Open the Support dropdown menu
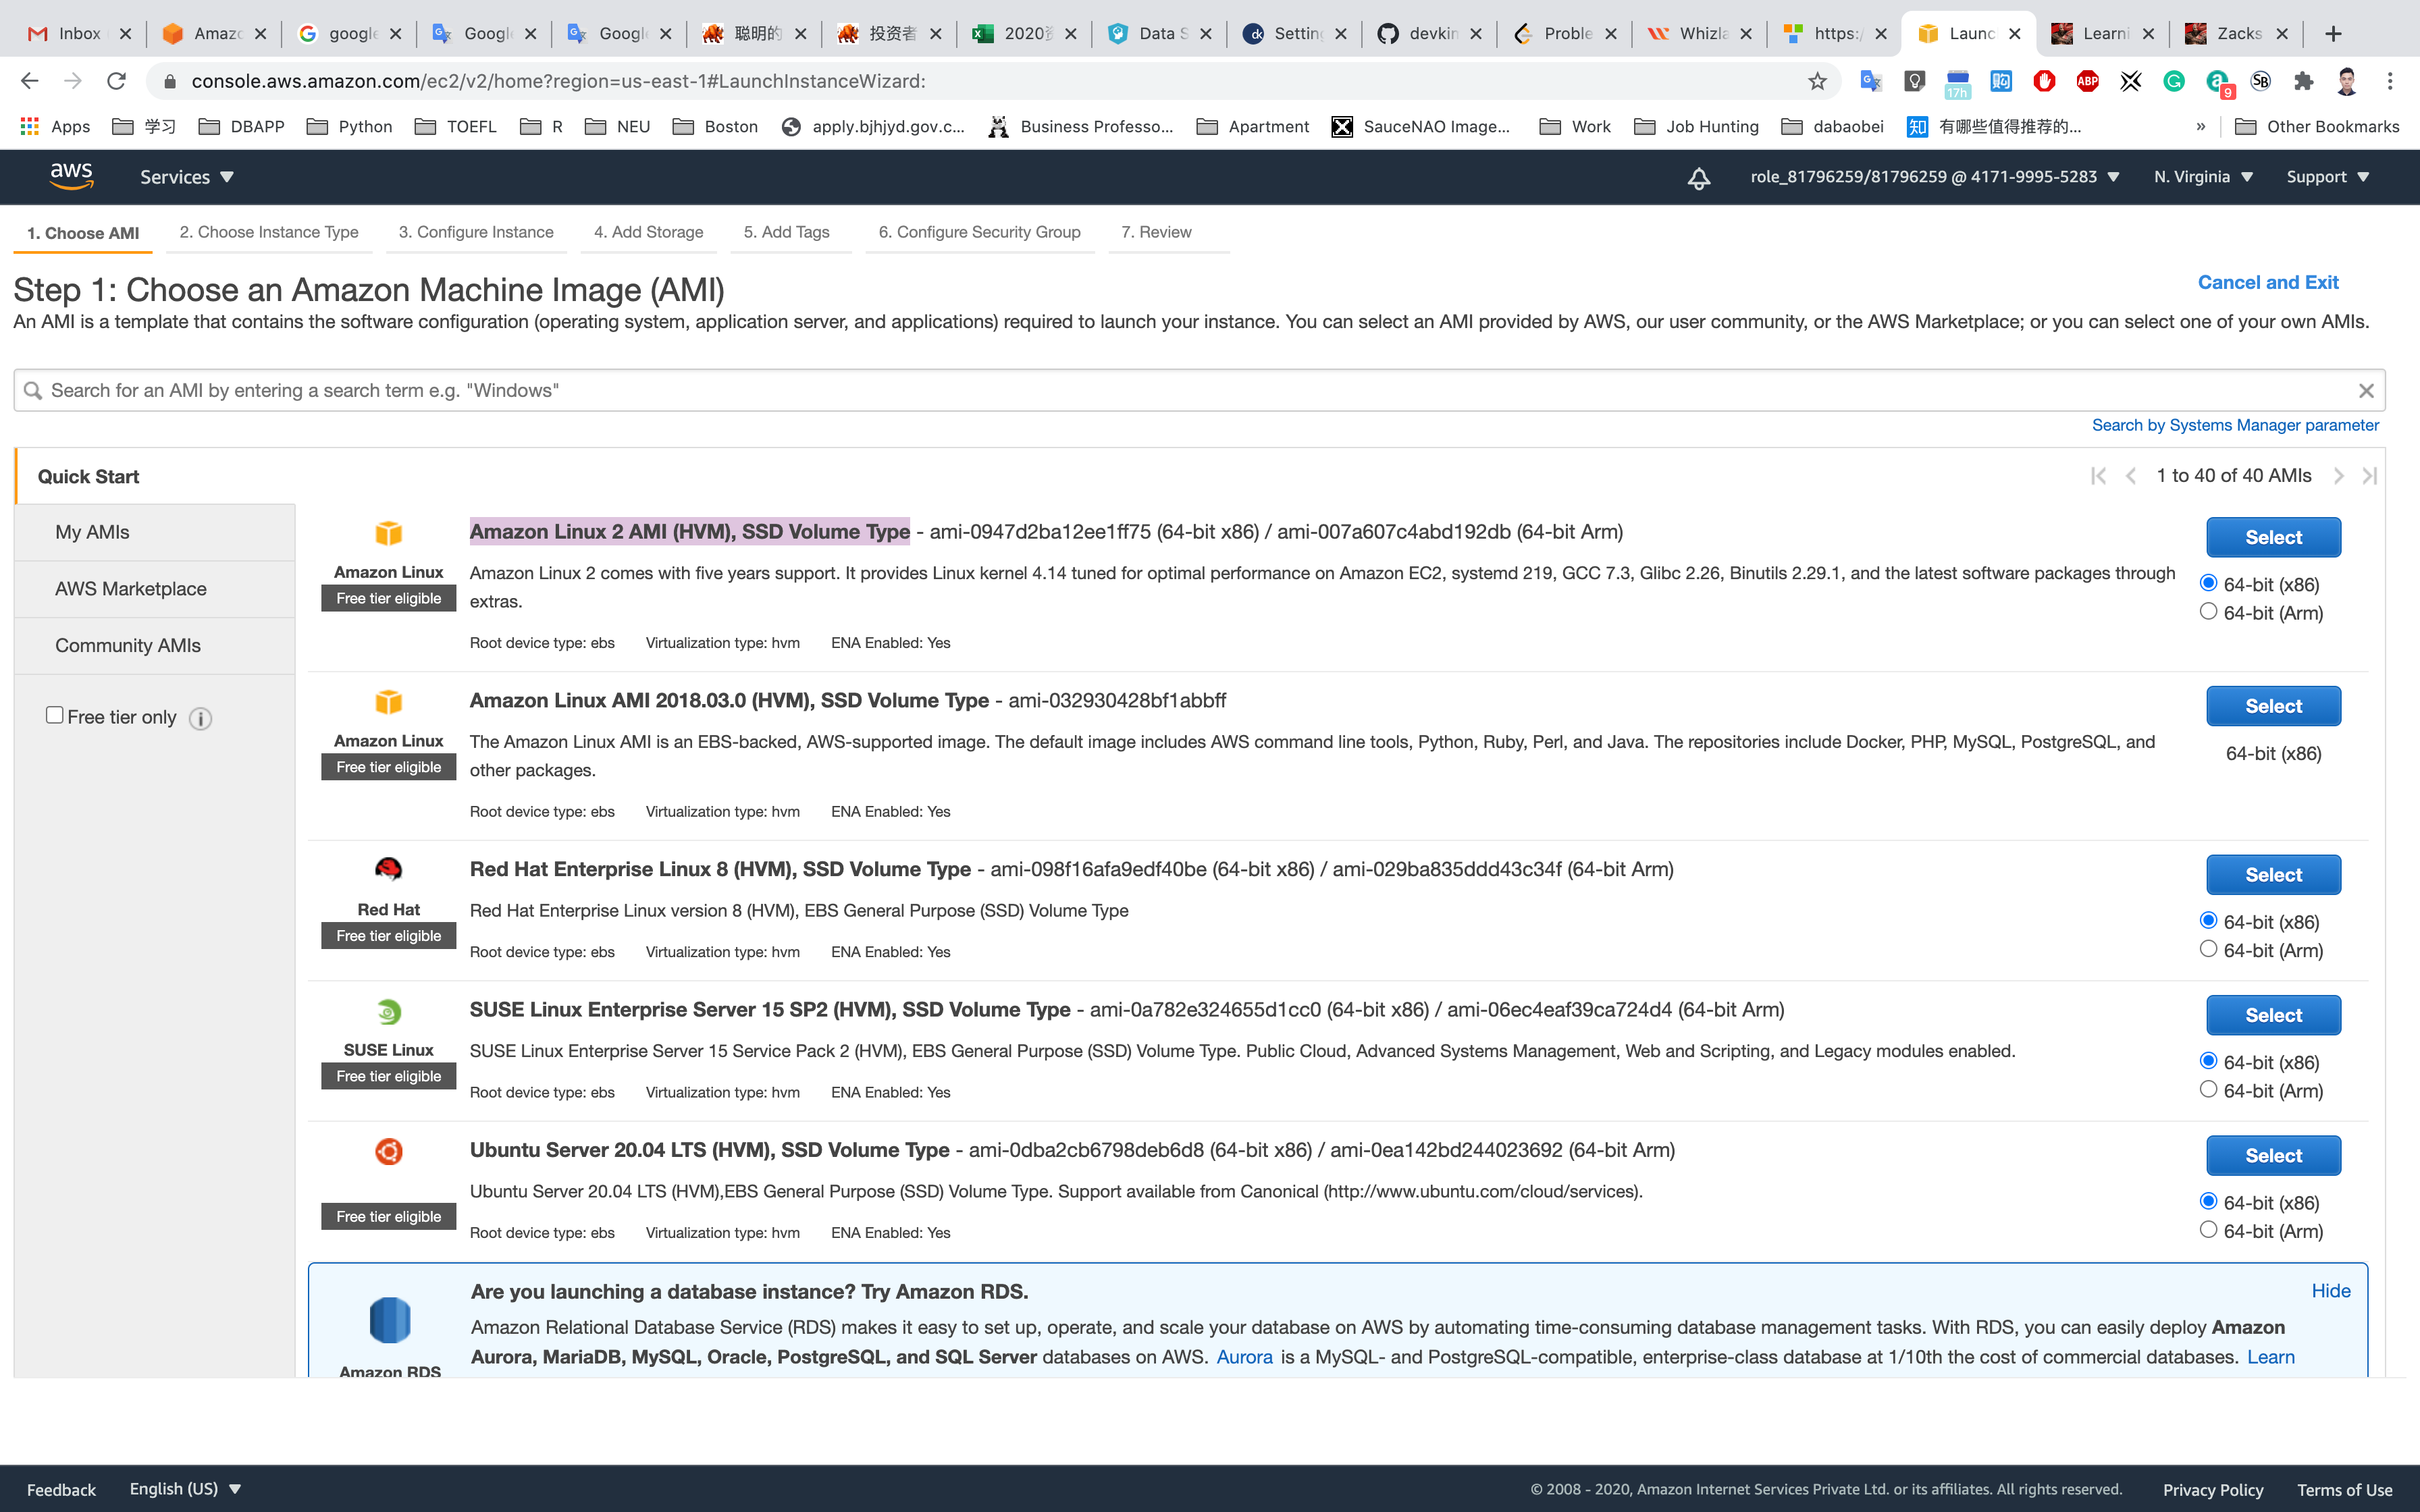Image resolution: width=2420 pixels, height=1512 pixels. pyautogui.click(x=2327, y=177)
